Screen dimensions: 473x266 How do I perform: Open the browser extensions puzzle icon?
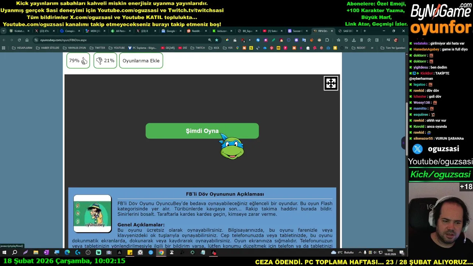click(x=327, y=40)
